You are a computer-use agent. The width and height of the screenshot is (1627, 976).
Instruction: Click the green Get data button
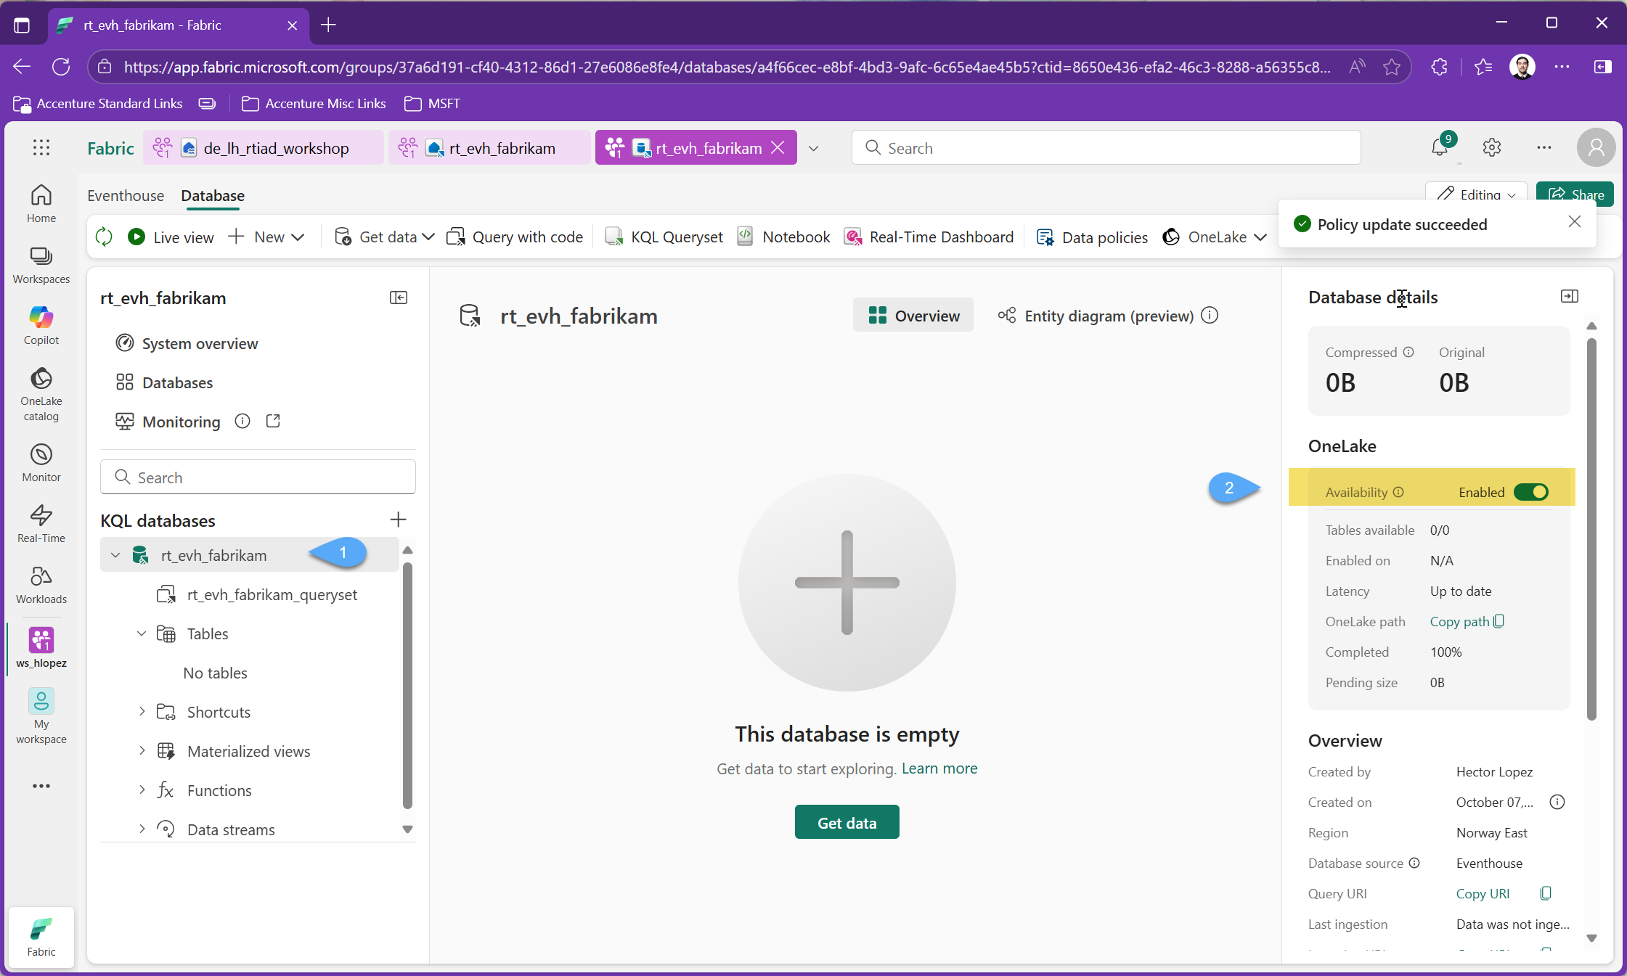847,822
